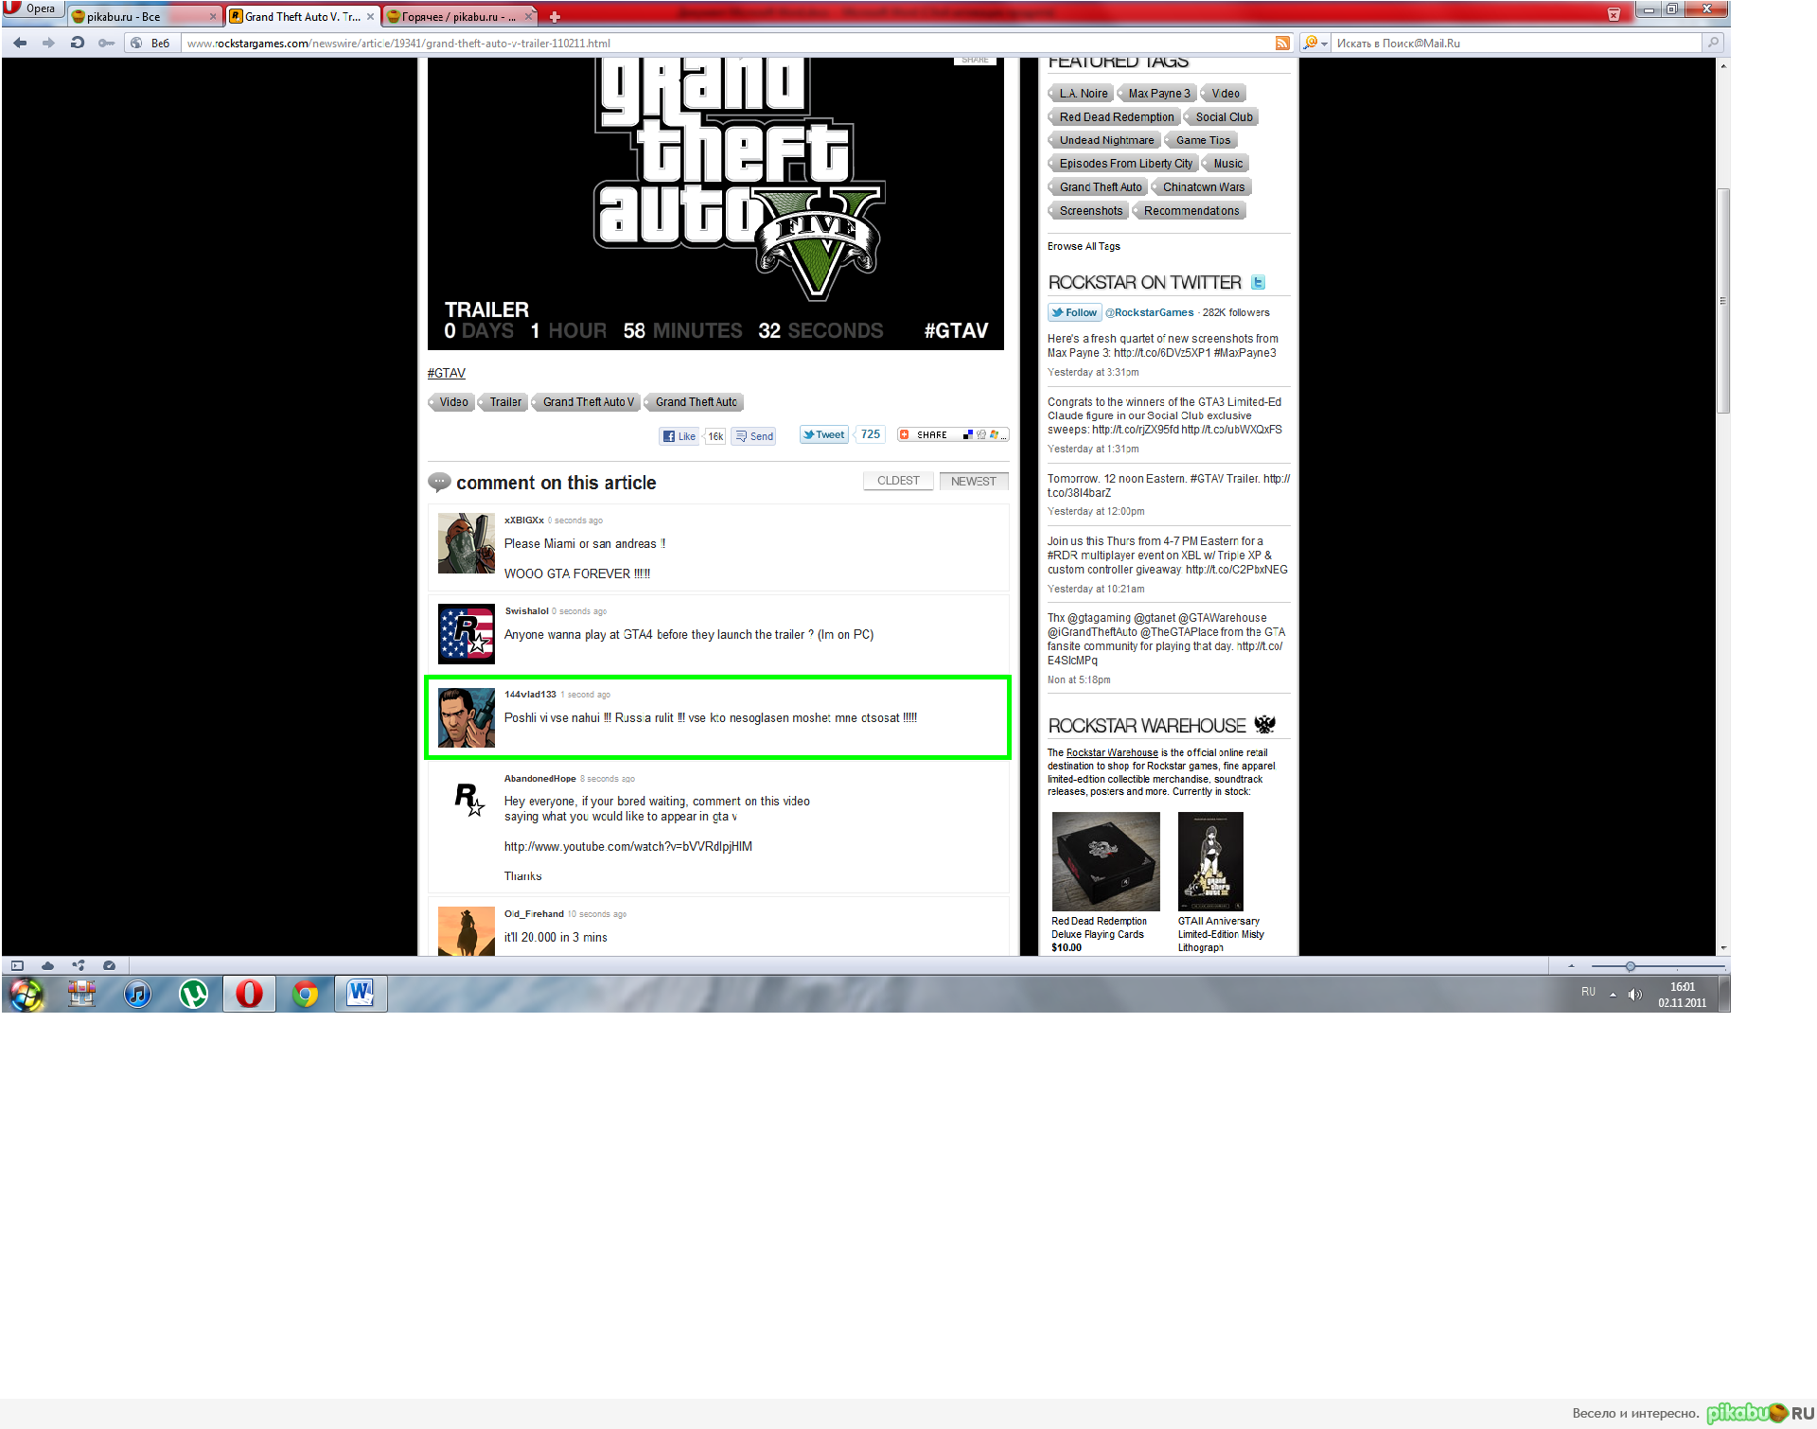Click the Opera Turbo status bar icon
The width and height of the screenshot is (1817, 1429).
point(109,965)
